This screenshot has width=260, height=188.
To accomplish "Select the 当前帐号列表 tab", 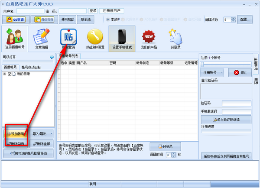I will click(x=68, y=56).
